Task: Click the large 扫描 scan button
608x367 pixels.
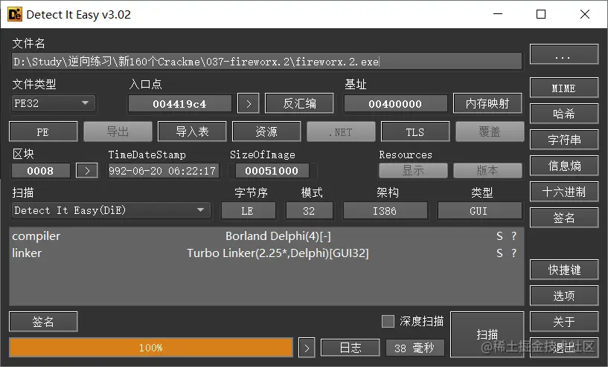Action: click(x=487, y=334)
